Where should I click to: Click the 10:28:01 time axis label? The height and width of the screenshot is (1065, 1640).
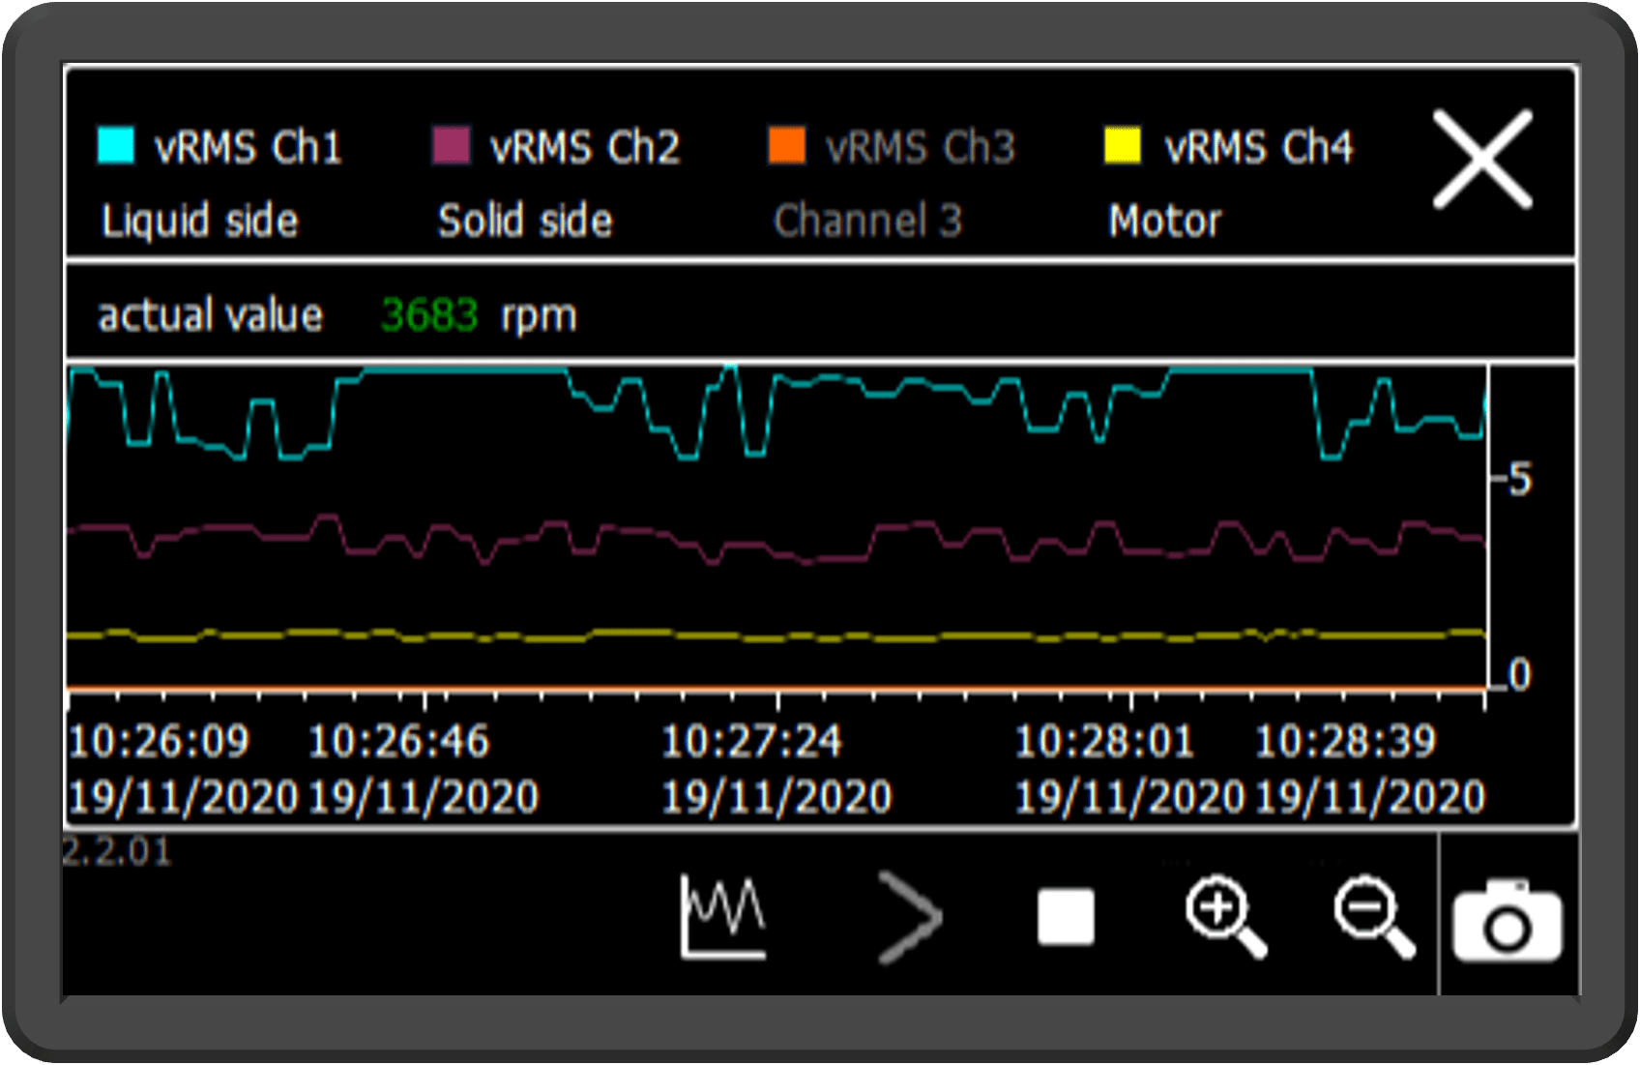click(1104, 742)
